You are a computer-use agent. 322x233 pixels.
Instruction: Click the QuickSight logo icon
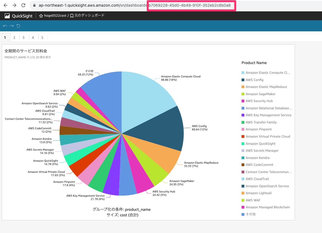pyautogui.click(x=7, y=16)
